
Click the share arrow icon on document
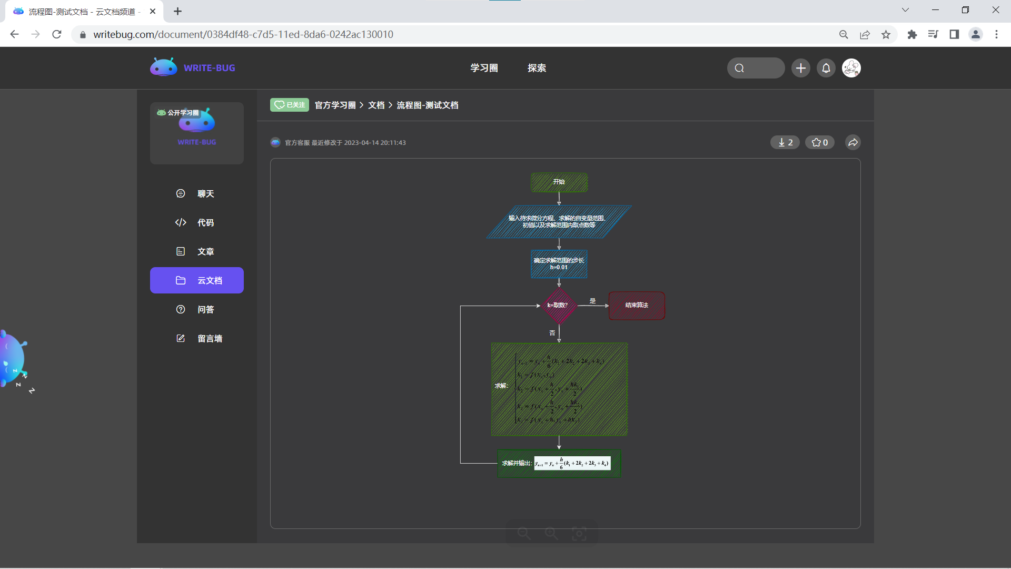853,142
